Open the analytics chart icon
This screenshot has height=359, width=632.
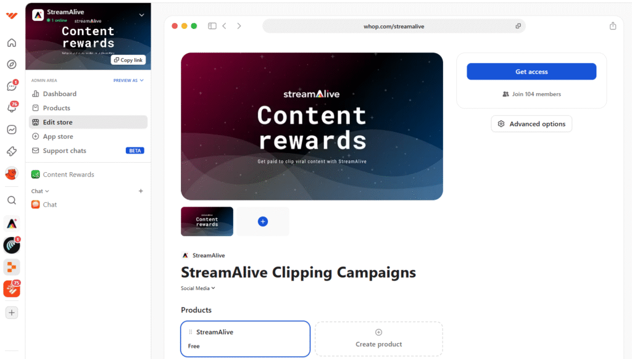coord(12,130)
